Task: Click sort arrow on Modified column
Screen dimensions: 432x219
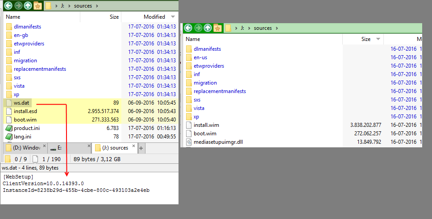Action: 173,17
